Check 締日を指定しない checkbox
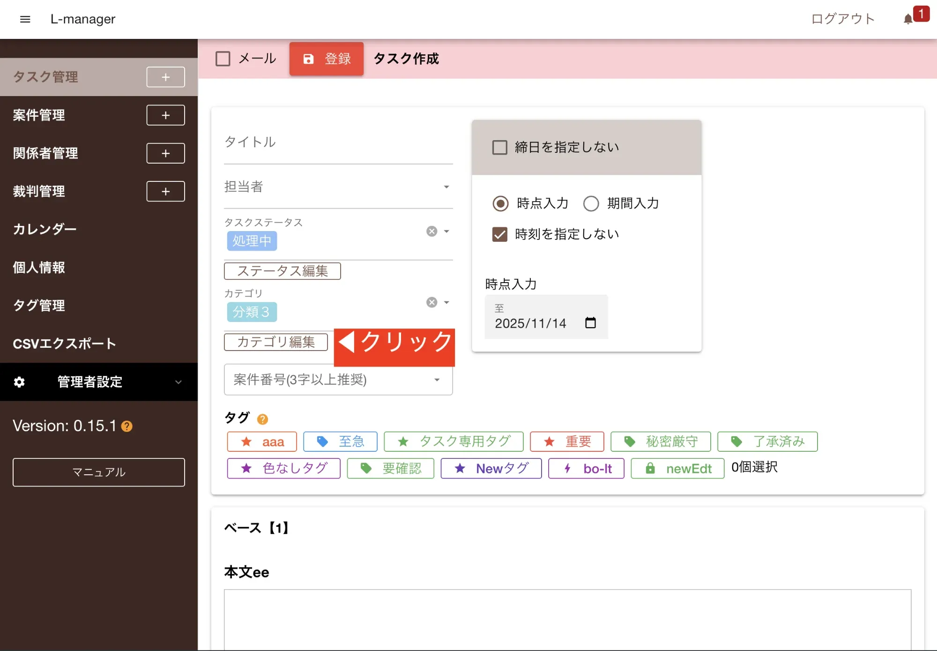 (499, 148)
